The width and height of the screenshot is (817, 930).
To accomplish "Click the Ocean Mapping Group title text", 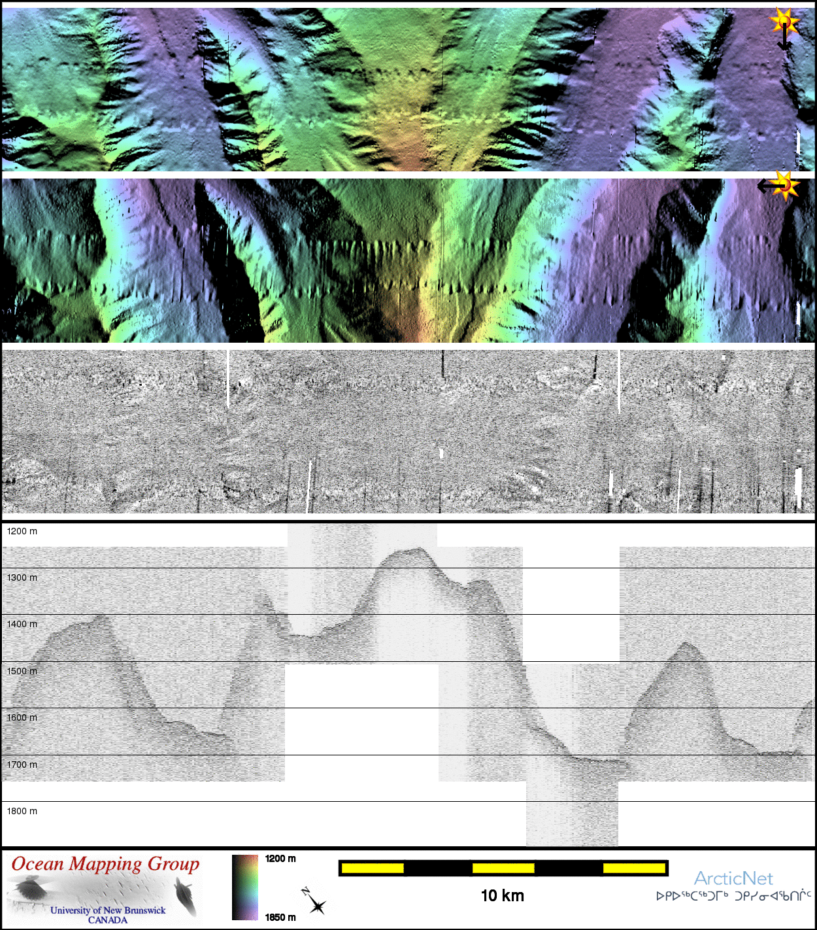I will coord(105,864).
